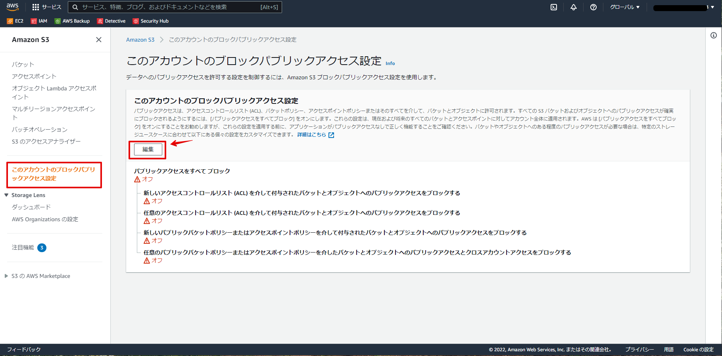Image resolution: width=722 pixels, height=356 pixels.
Task: Click the 任意のパブリックバケットポリシー setting text
Action: pyautogui.click(x=357, y=253)
